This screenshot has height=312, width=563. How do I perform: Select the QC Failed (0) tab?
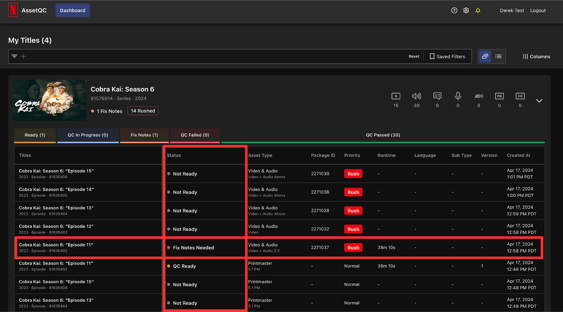pos(195,135)
